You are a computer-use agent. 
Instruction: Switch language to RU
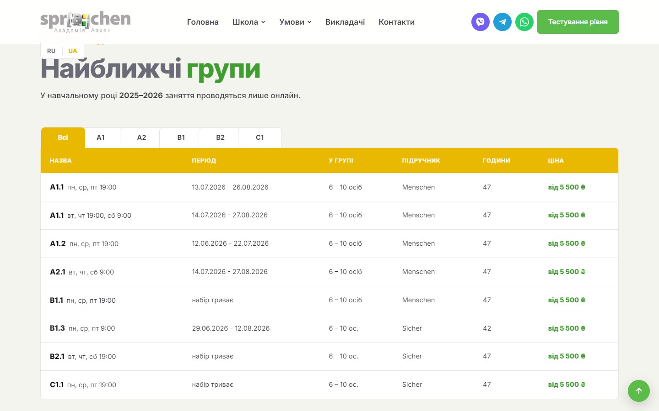pyautogui.click(x=51, y=51)
